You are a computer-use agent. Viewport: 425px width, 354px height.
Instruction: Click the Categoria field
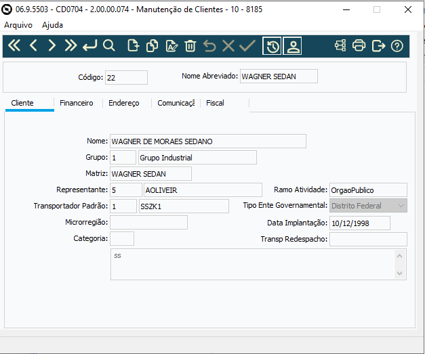pos(122,239)
